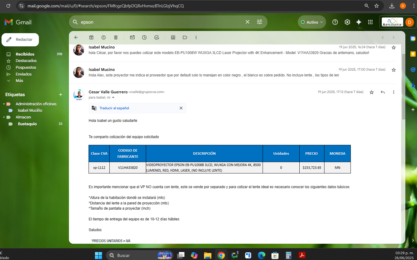Click Traducir al español link
The image size is (417, 260).
[x=114, y=108]
